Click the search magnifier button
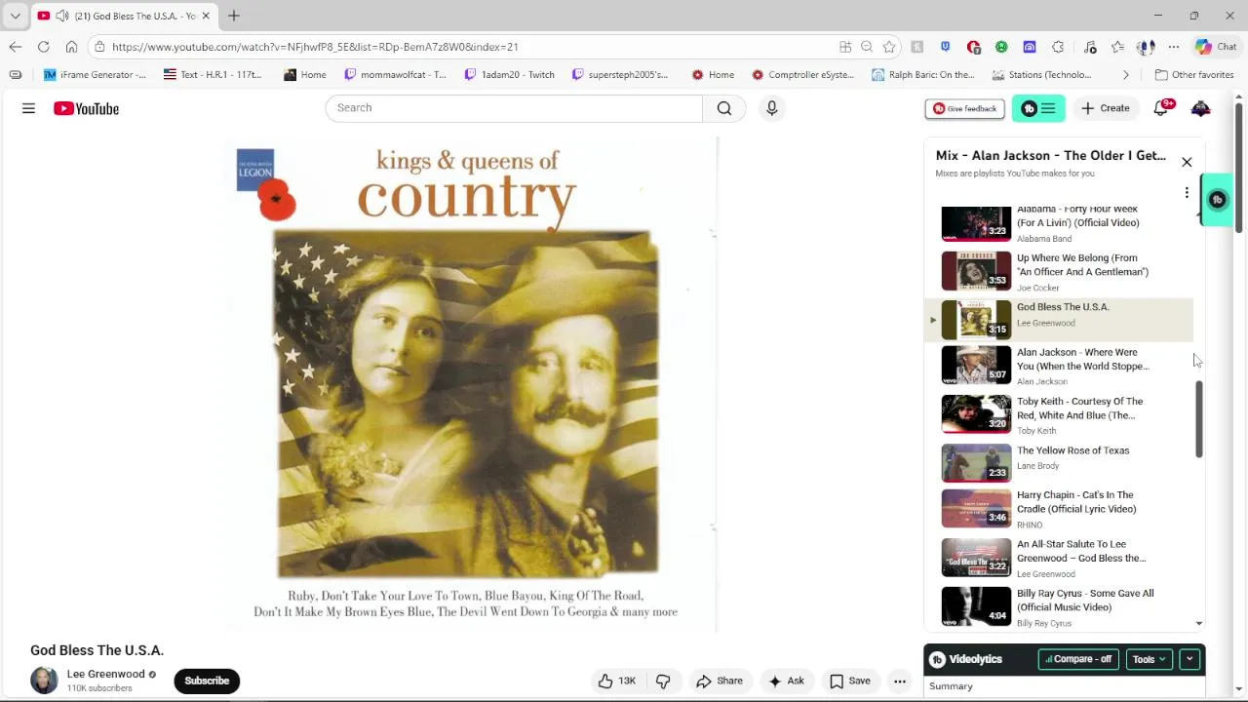 tap(724, 108)
